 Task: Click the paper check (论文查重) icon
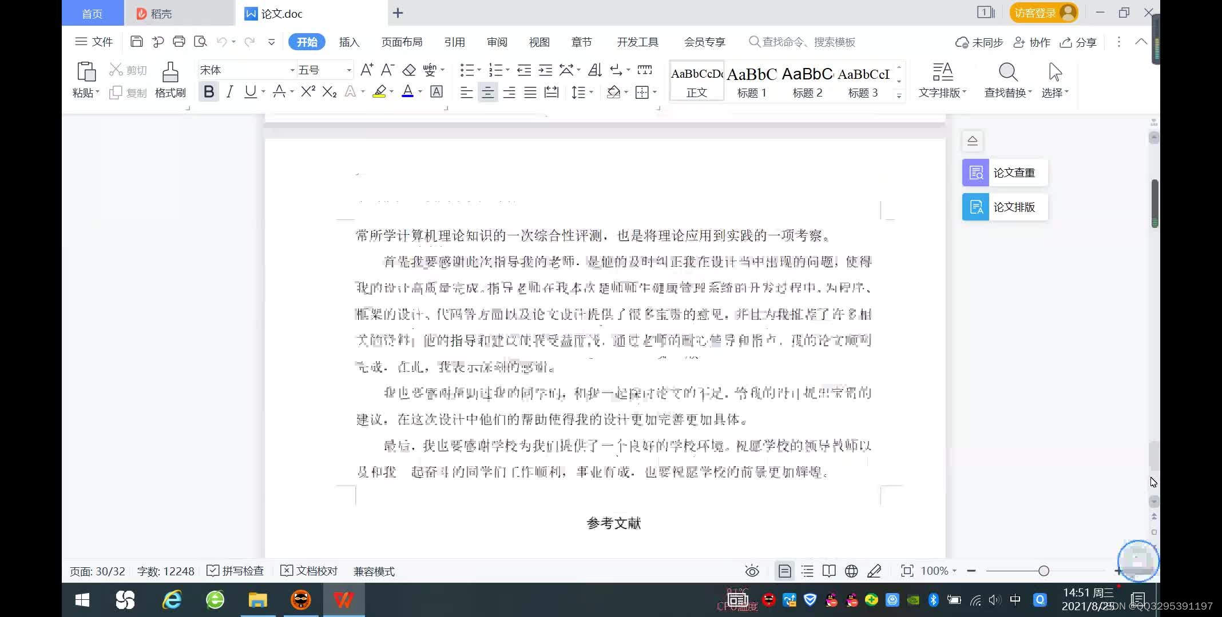pyautogui.click(x=976, y=173)
